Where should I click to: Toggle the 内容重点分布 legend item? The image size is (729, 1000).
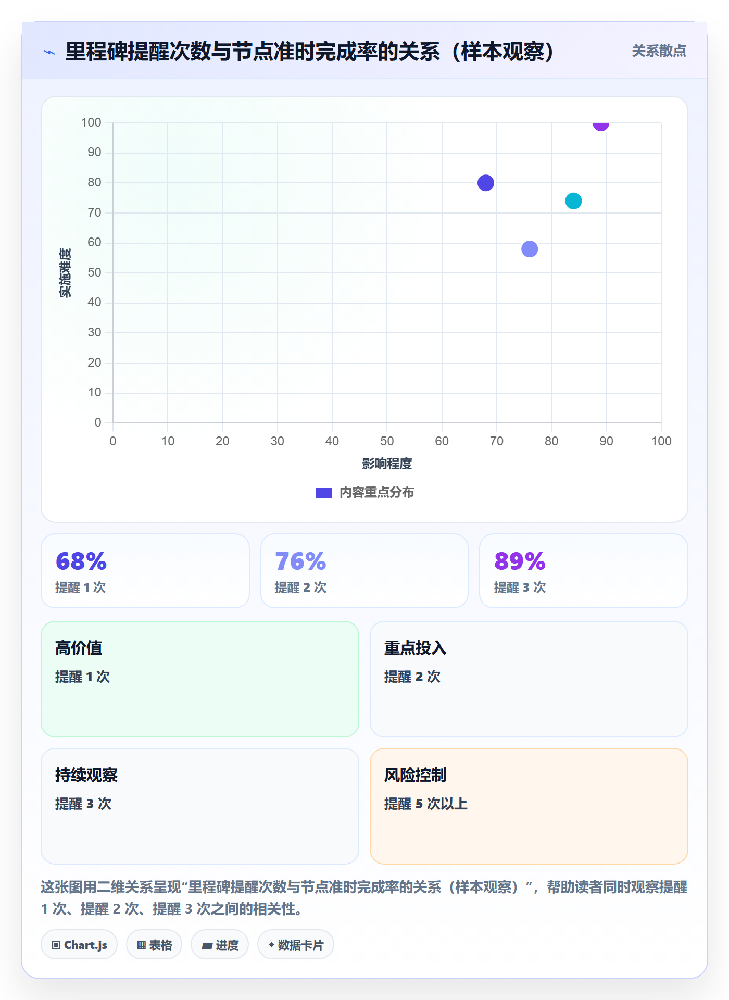tap(364, 492)
